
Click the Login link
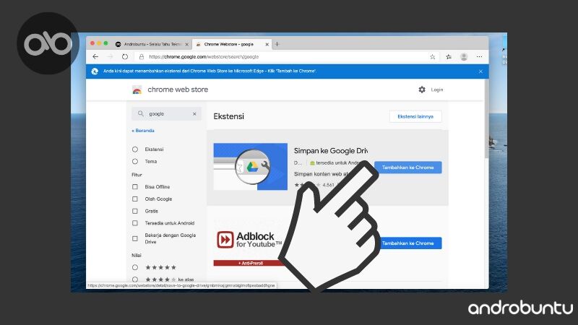tap(437, 90)
